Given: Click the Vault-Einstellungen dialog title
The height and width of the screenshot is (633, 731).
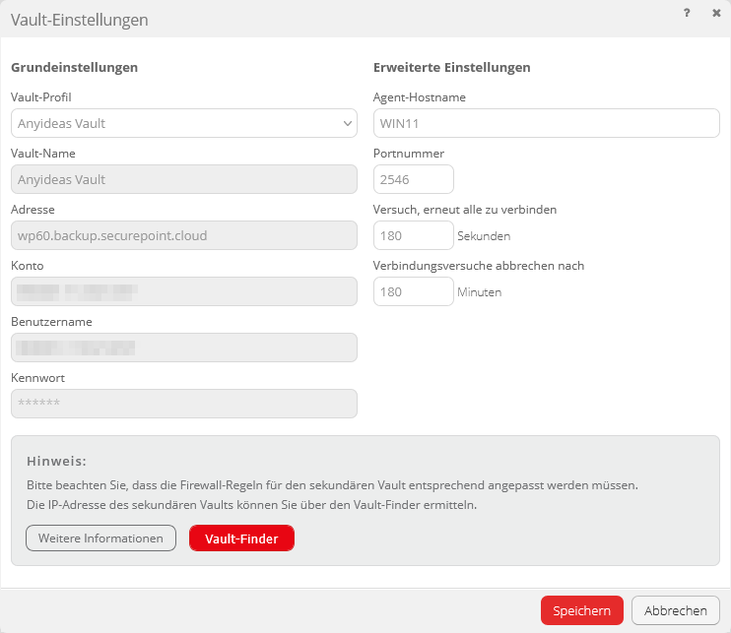Looking at the screenshot, I should 80,20.
